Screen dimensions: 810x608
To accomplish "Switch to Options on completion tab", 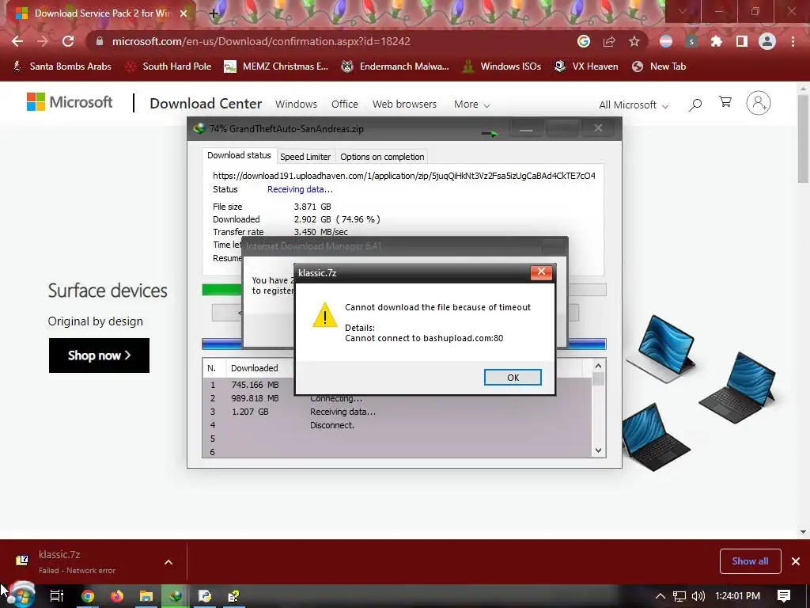I will click(382, 157).
